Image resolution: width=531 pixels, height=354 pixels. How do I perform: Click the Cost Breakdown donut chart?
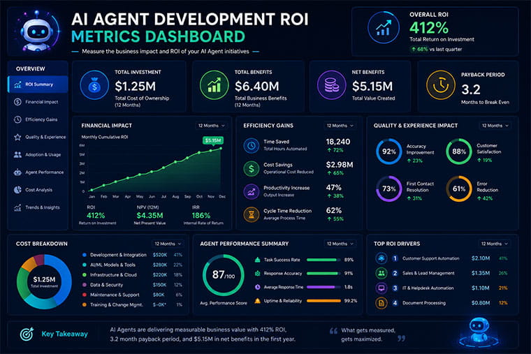44,281
